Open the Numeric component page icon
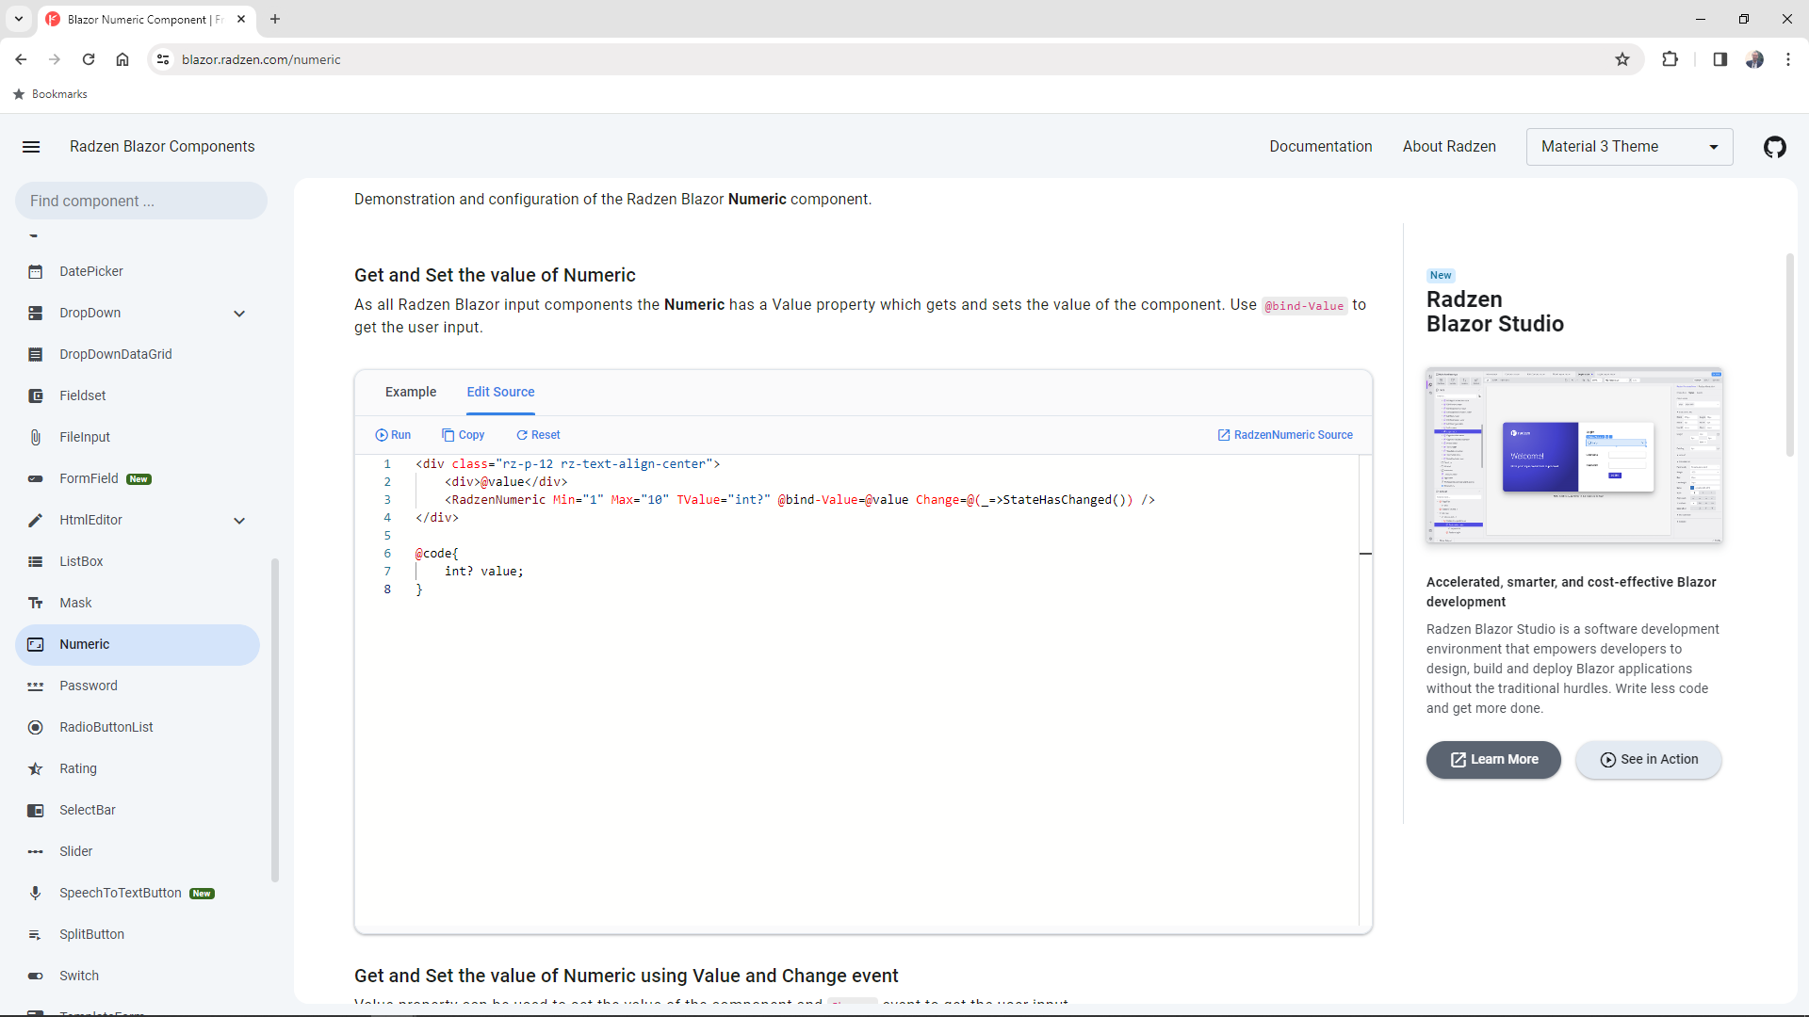The image size is (1809, 1017). [x=35, y=644]
